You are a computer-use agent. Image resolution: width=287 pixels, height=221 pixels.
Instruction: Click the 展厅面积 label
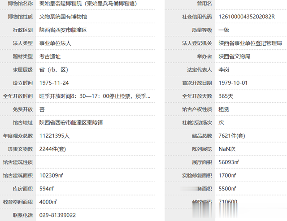202,162
